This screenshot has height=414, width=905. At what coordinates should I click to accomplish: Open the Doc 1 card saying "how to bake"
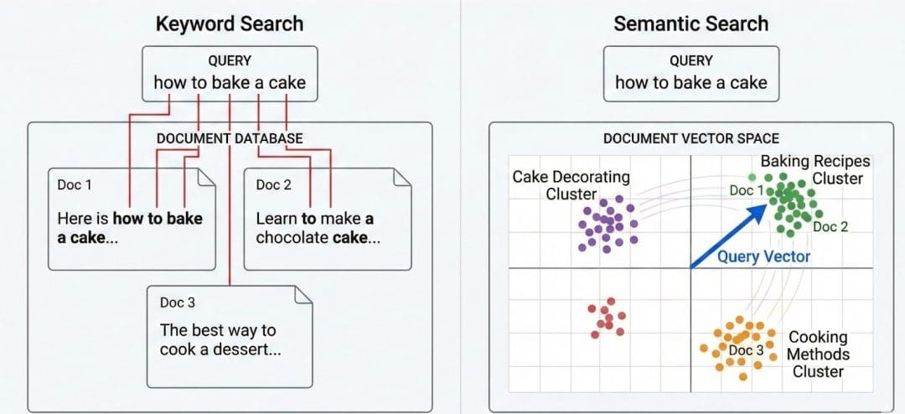point(131,222)
